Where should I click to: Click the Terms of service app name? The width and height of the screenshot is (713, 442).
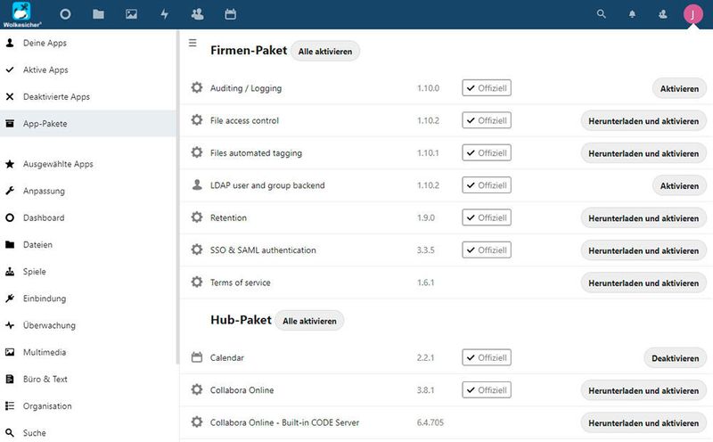pyautogui.click(x=240, y=282)
